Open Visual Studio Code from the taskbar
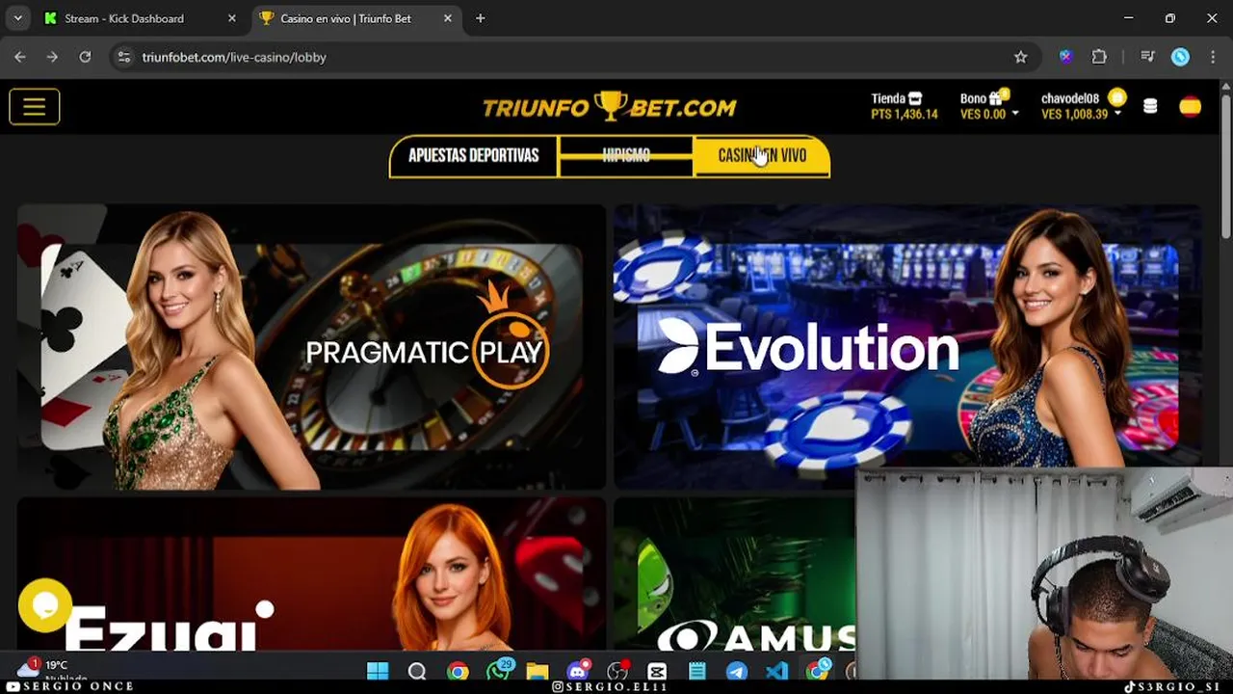 (x=776, y=671)
